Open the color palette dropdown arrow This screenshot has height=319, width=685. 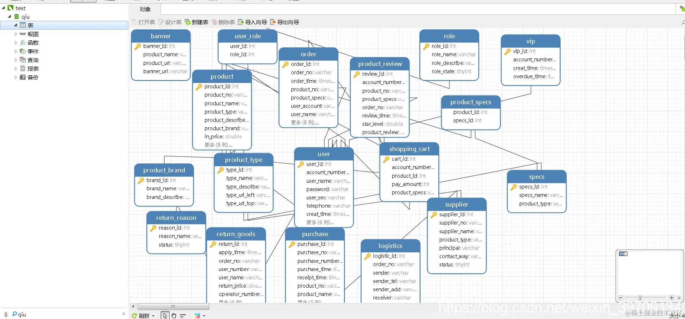204,316
